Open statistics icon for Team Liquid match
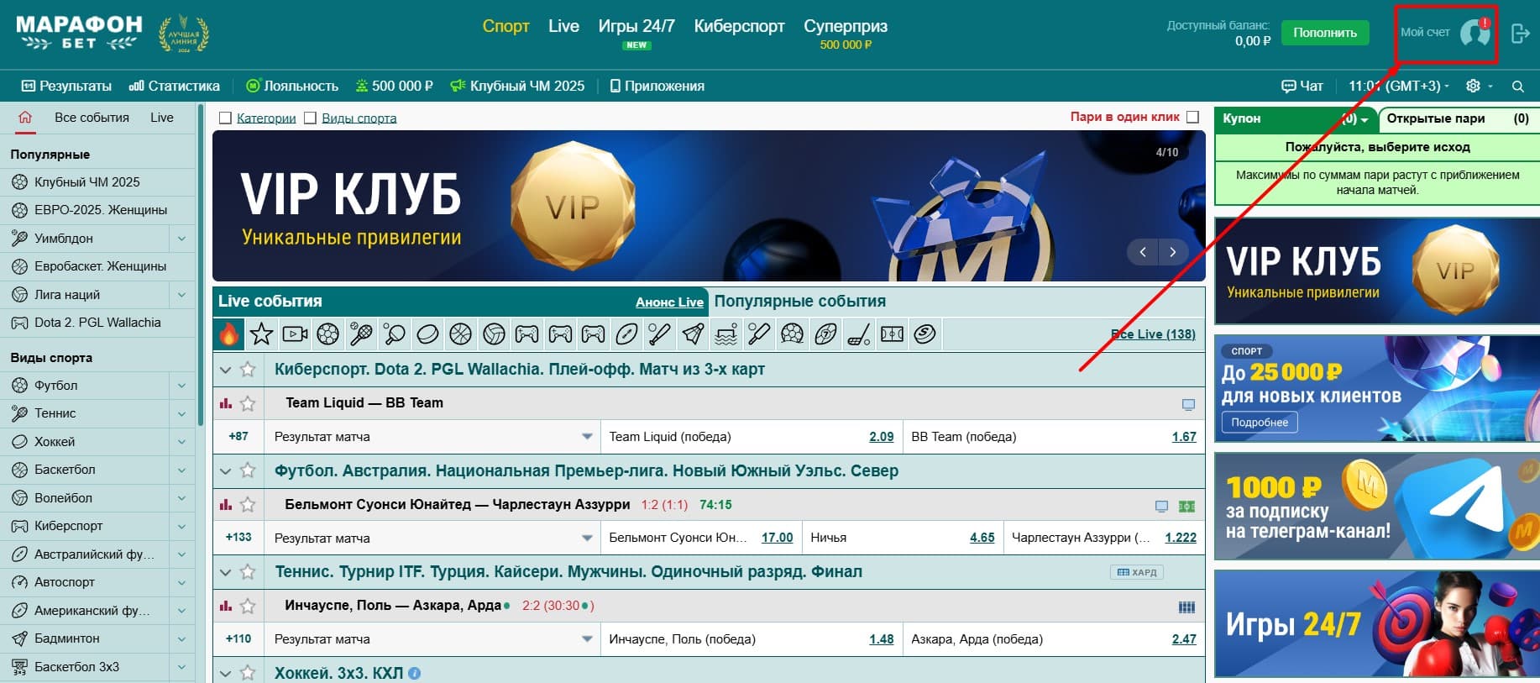Image resolution: width=1540 pixels, height=683 pixels. tap(225, 403)
